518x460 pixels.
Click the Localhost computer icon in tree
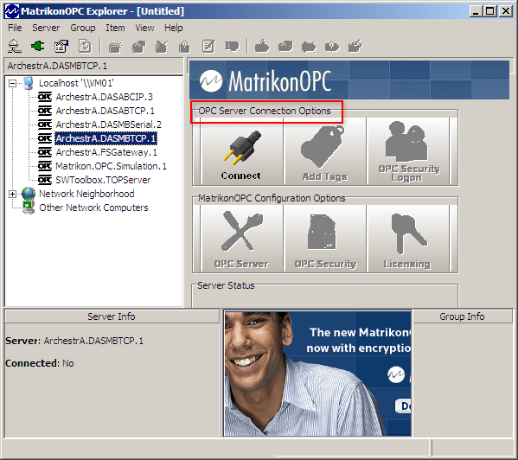pos(29,83)
